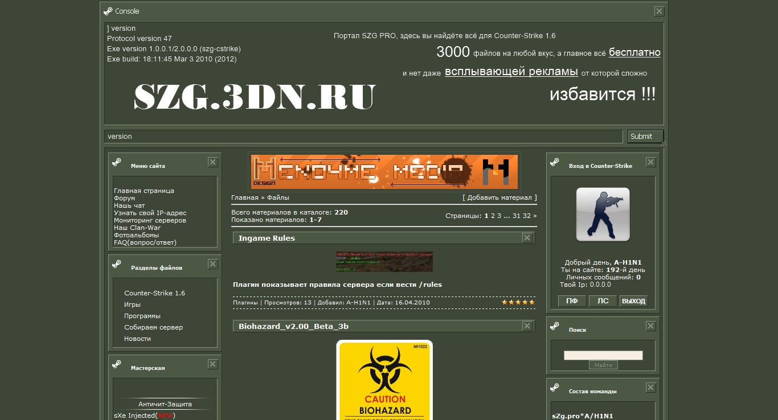Click the Mekoyme Media orange banner
Image resolution: width=778 pixels, height=420 pixels.
[384, 171]
